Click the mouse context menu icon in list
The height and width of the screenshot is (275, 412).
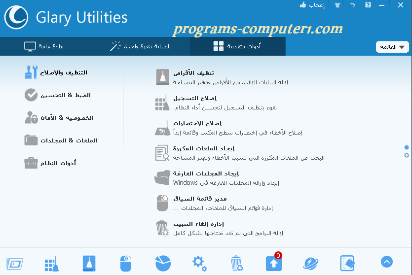coord(162,203)
